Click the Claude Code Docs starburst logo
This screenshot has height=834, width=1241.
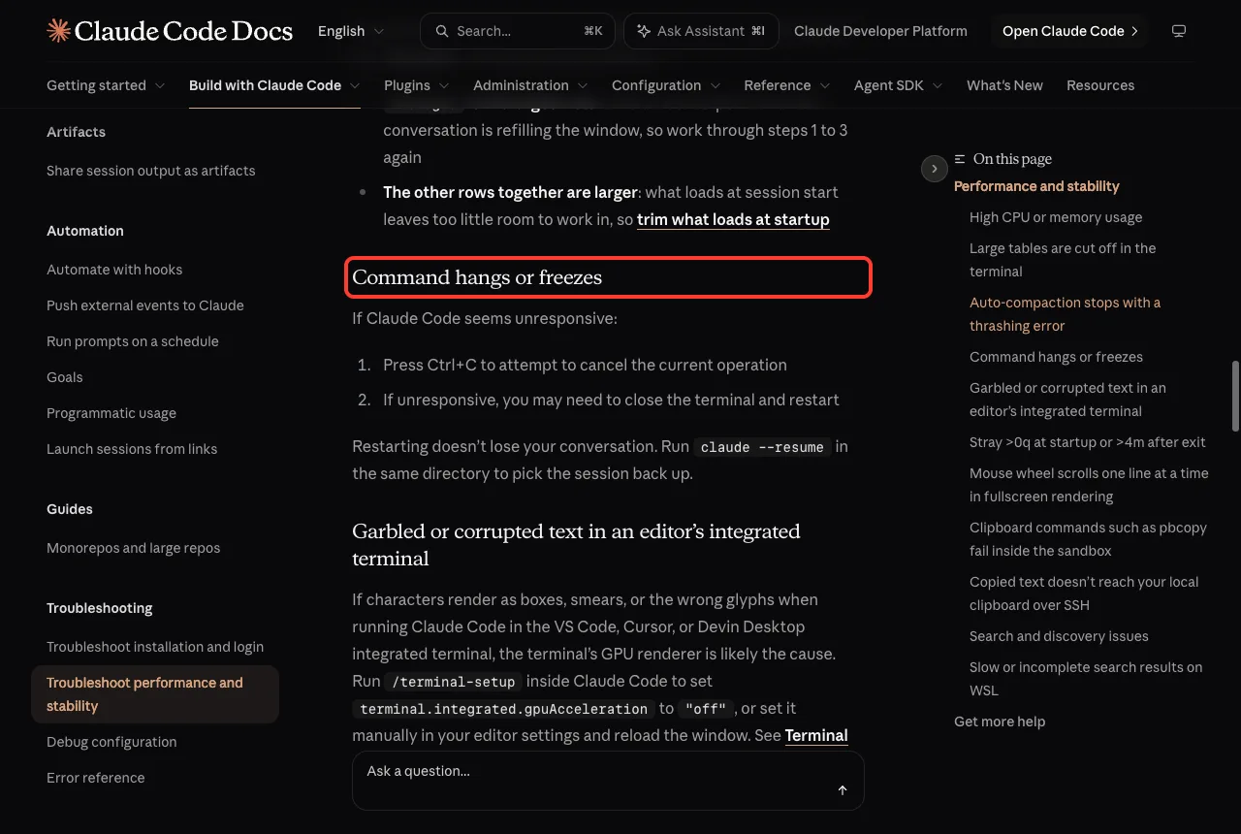tap(58, 31)
